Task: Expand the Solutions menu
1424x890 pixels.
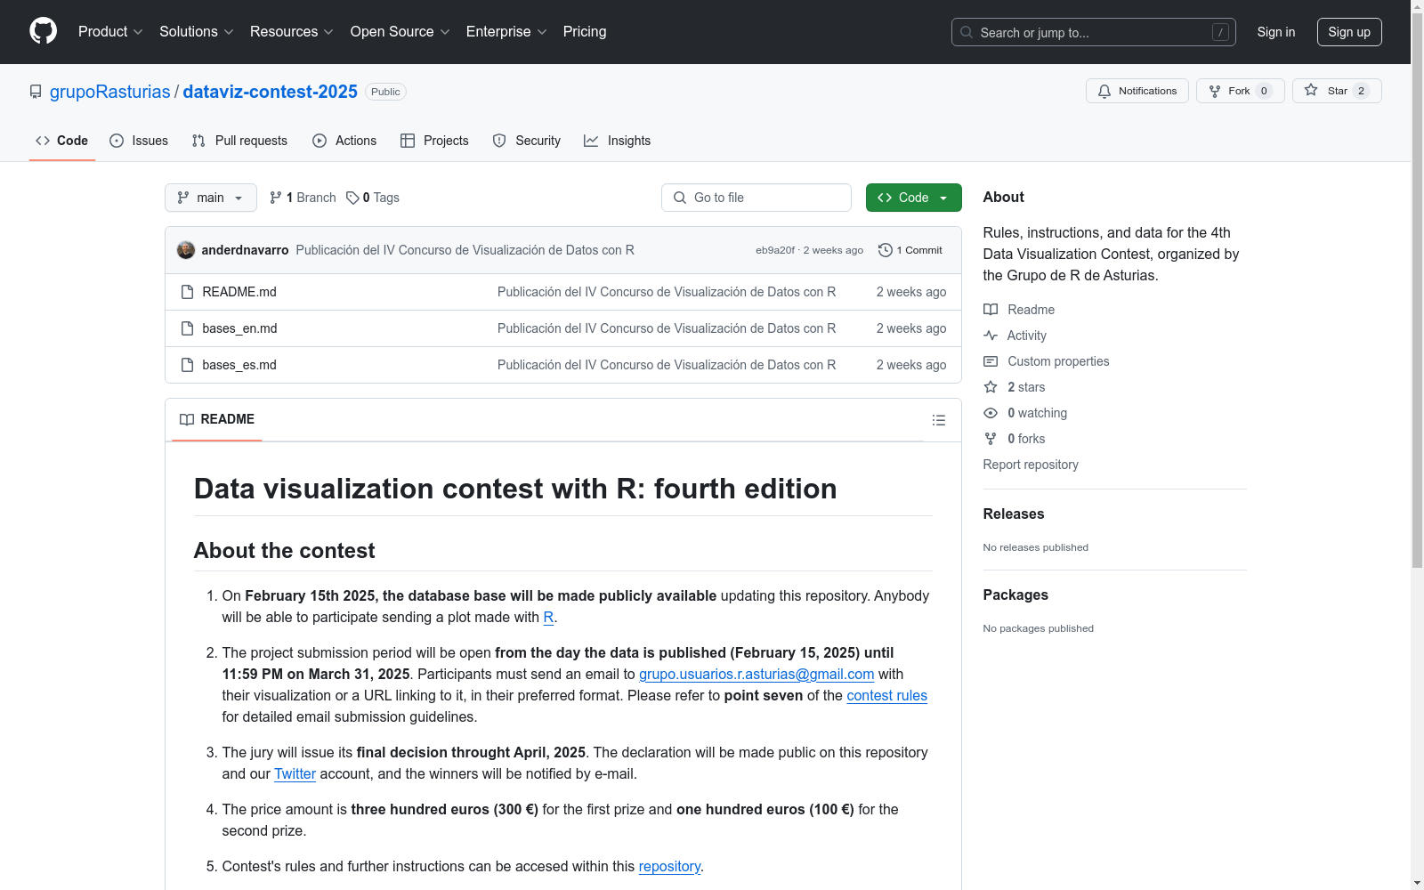Action: tap(197, 31)
